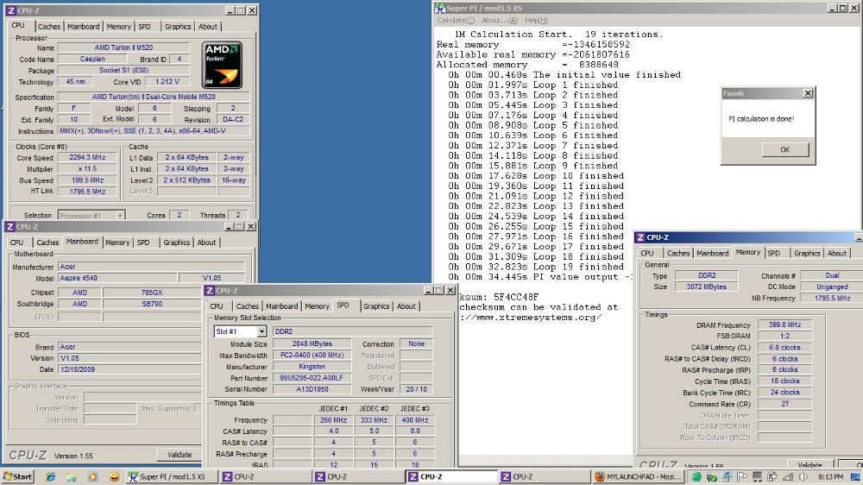Open the About menu in Super PI
This screenshot has width=863, height=485.
(x=499, y=21)
